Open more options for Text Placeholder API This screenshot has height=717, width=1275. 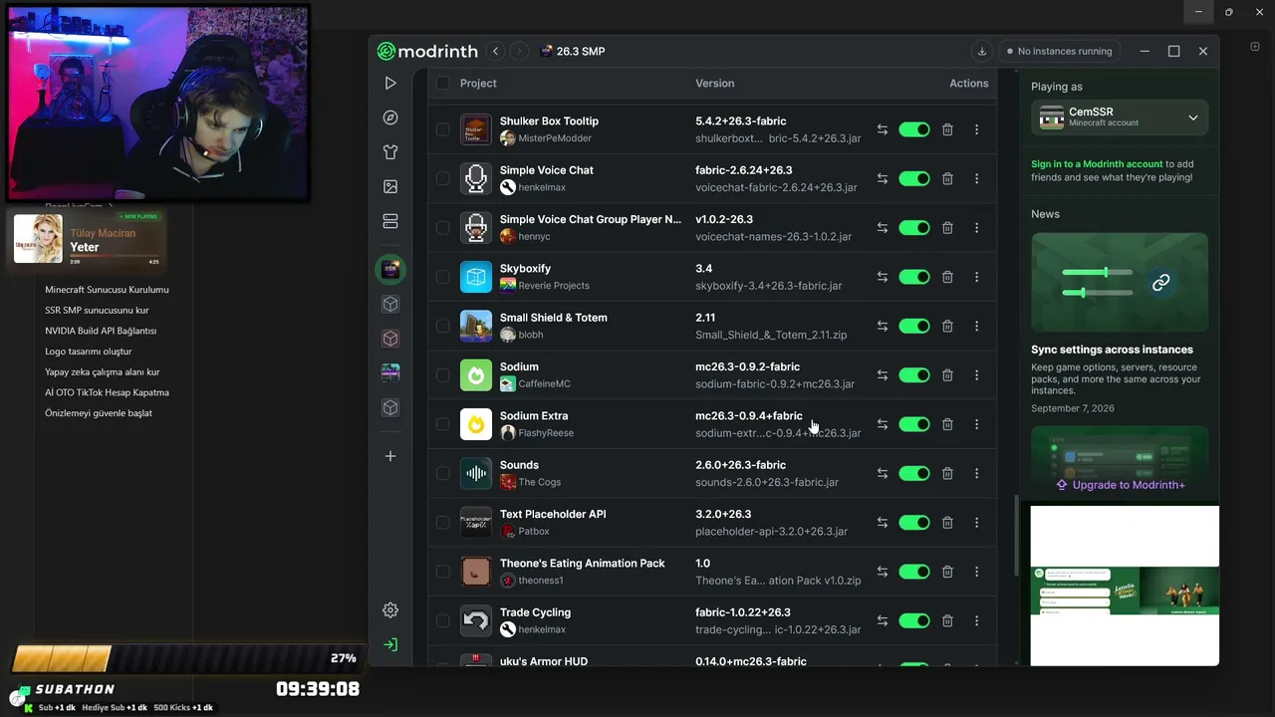pyautogui.click(x=976, y=523)
